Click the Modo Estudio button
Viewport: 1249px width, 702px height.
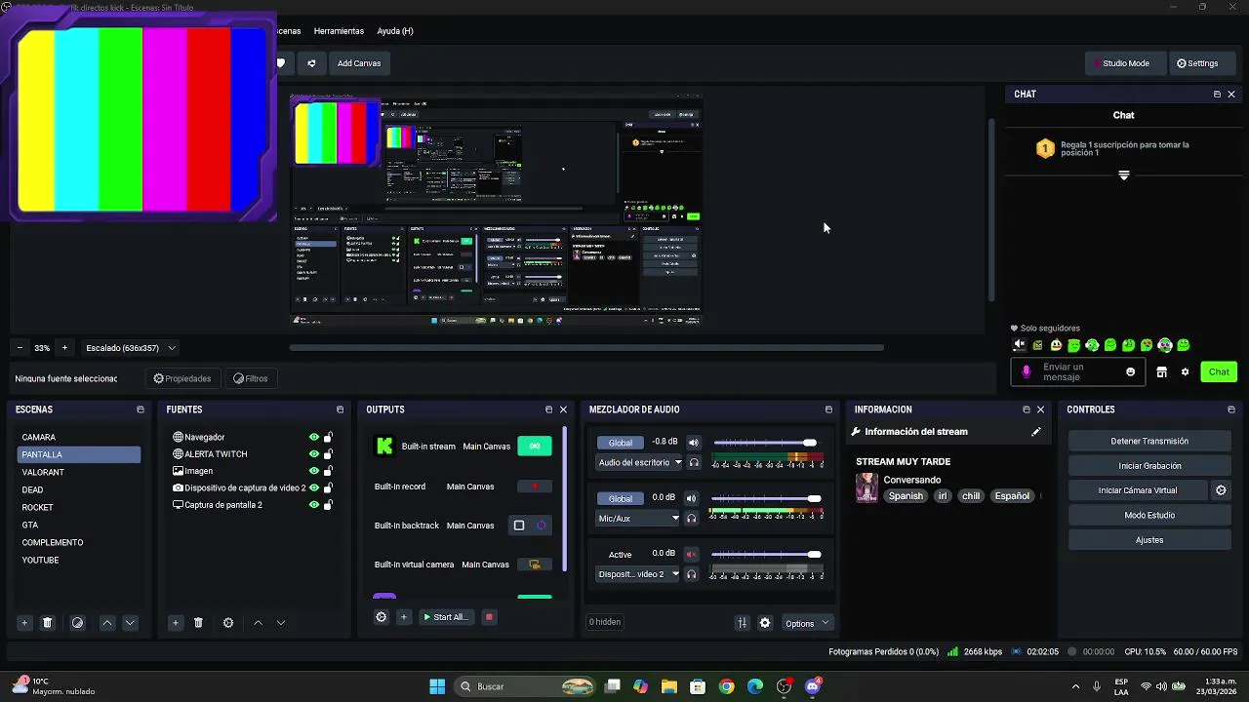click(1149, 515)
